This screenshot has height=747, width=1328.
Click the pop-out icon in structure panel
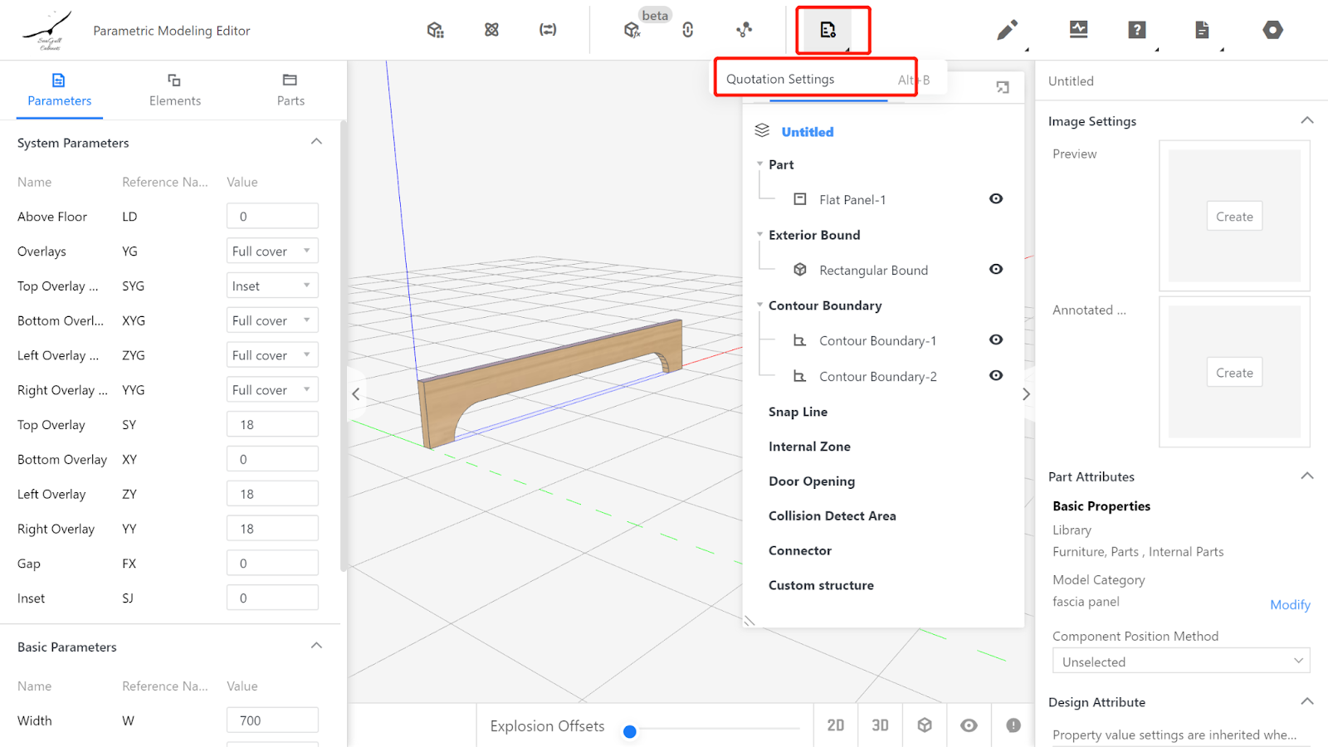(x=1003, y=87)
